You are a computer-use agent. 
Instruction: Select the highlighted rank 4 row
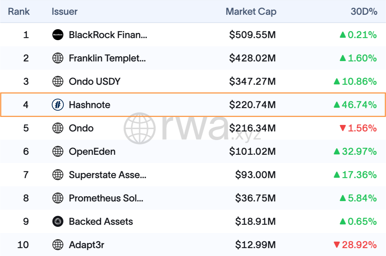point(193,105)
